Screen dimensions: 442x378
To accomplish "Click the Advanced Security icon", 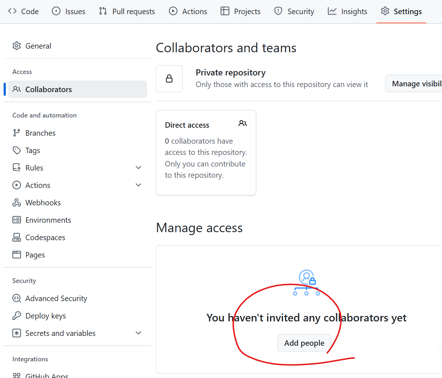I will click(x=17, y=298).
